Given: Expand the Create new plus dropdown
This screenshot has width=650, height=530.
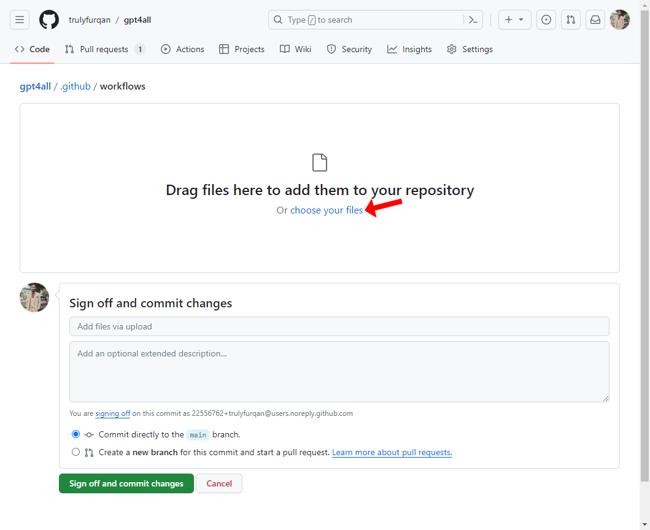Looking at the screenshot, I should point(514,20).
